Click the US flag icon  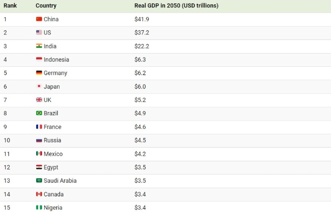click(x=39, y=33)
